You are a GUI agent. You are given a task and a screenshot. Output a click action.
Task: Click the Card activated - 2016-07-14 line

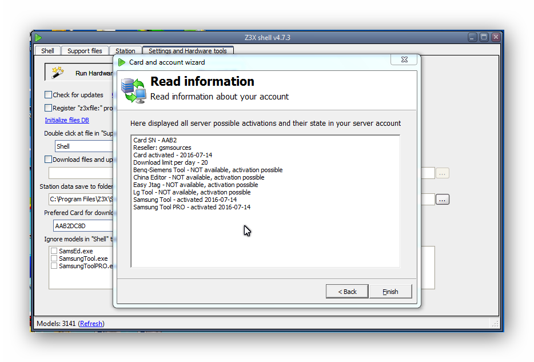click(173, 155)
